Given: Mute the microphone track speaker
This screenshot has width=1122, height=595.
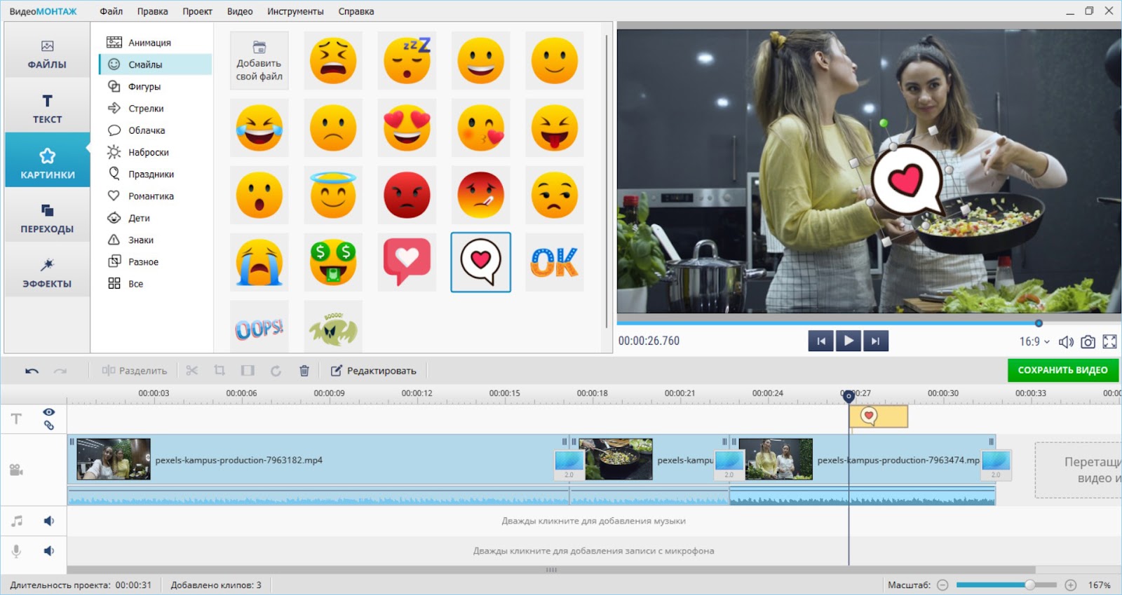Looking at the screenshot, I should (49, 551).
